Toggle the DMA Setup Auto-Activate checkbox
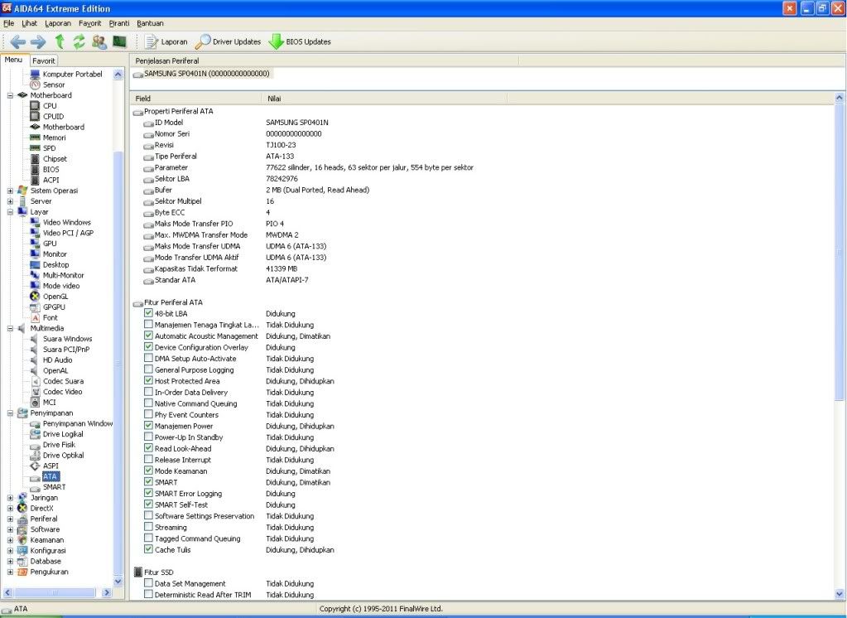The image size is (847, 618). pos(148,358)
